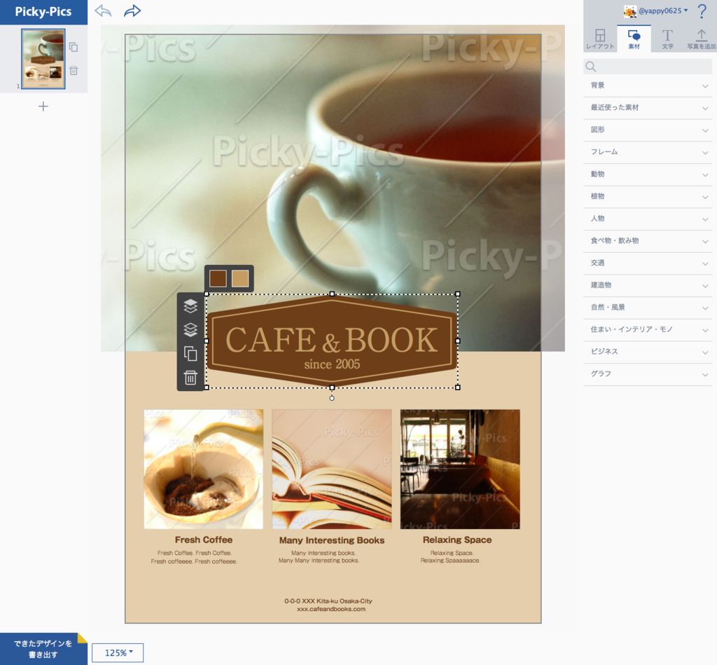Screen dimensions: 717x665
Task: Select the page 1 thumbnail
Action: (x=43, y=59)
